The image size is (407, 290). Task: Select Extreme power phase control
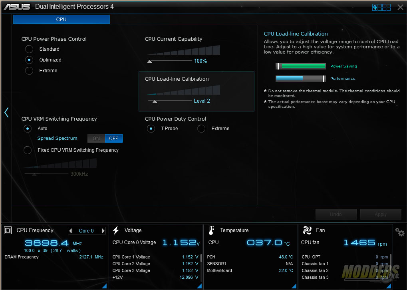[x=29, y=71]
